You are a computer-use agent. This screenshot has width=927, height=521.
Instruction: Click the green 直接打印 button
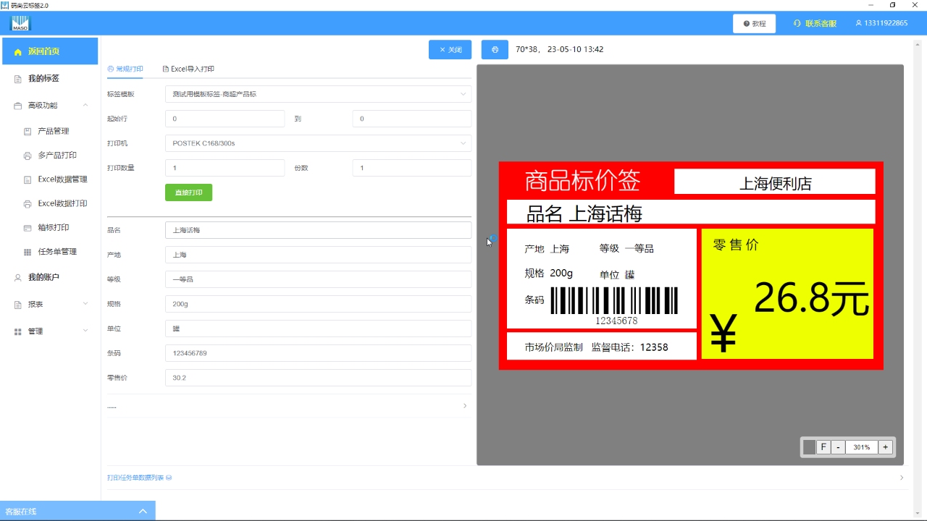tap(188, 192)
